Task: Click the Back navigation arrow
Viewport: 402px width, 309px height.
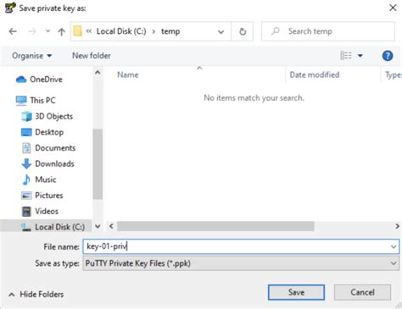Action: point(13,31)
